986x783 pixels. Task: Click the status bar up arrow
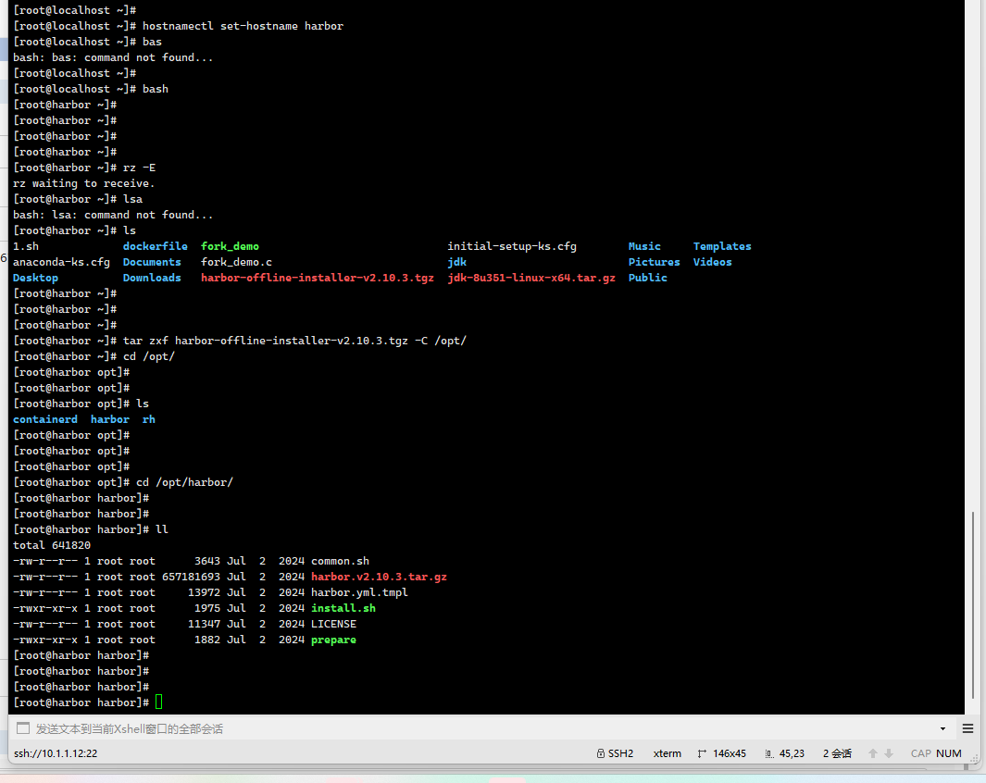tap(873, 753)
